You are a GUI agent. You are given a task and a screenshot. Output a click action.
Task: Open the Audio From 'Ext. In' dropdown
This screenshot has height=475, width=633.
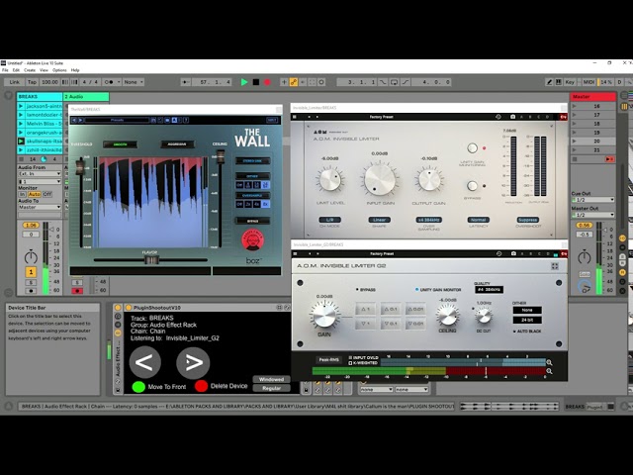(x=40, y=174)
